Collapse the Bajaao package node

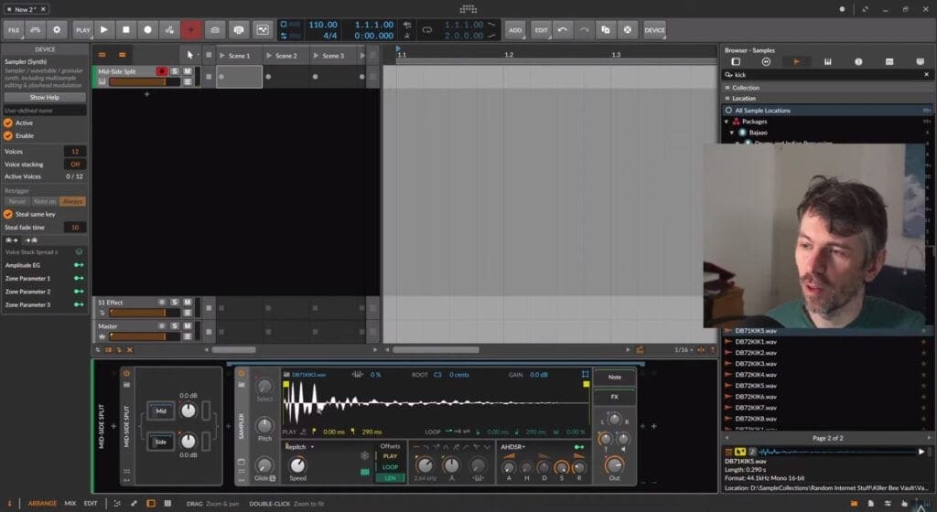coord(732,133)
